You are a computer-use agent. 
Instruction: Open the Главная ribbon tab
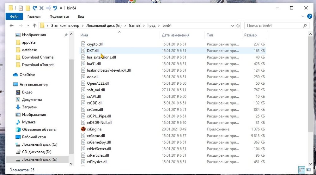34,16
